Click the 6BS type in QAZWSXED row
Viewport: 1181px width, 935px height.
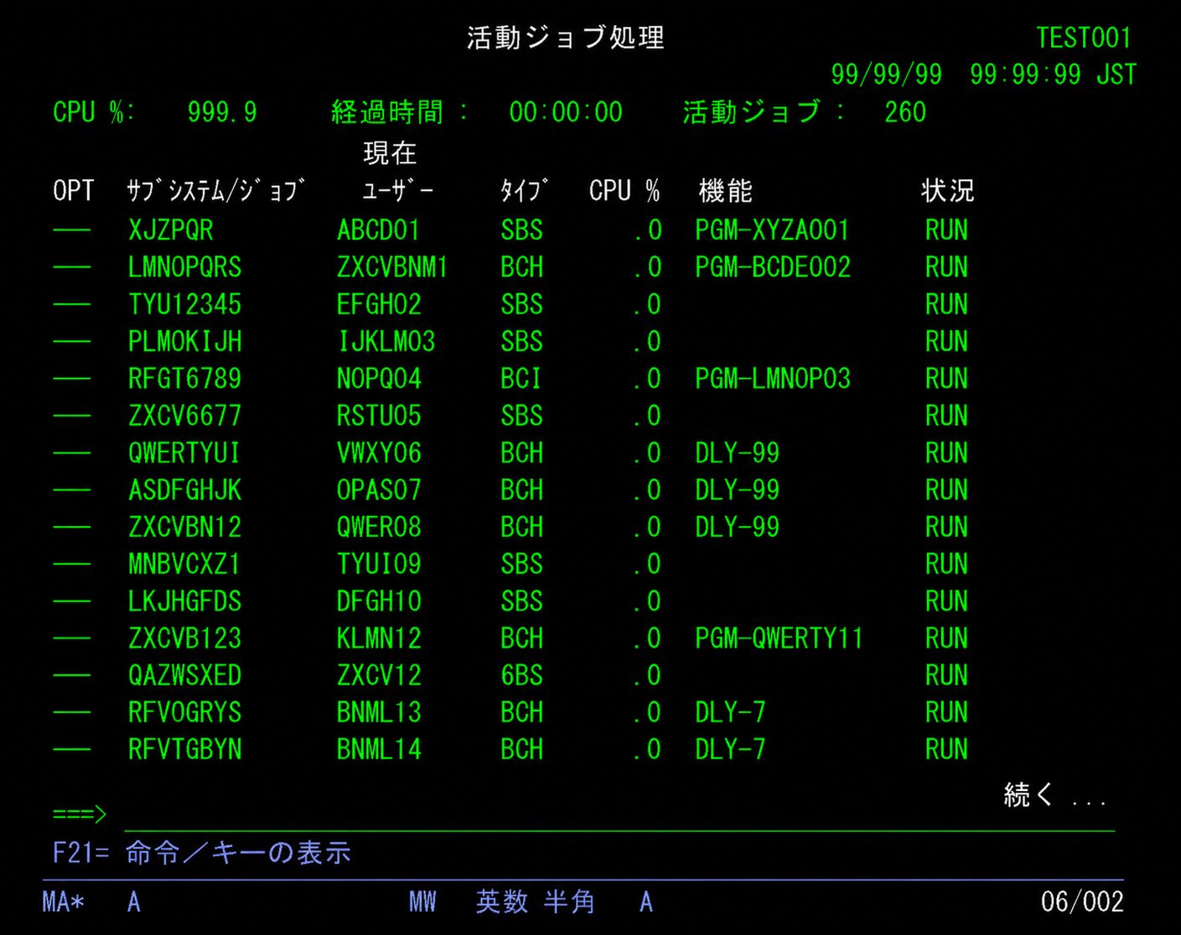pos(521,675)
